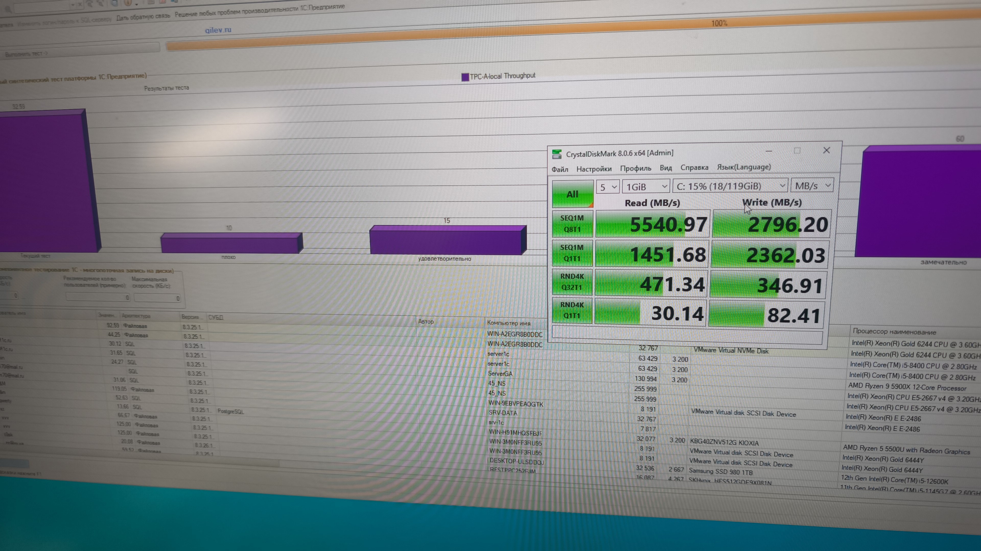Click the KBG40ZNV512G KIOXIA disk cell
The image size is (981, 551).
click(x=724, y=442)
